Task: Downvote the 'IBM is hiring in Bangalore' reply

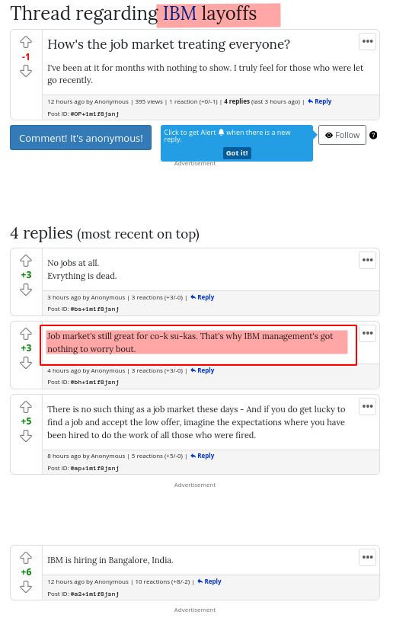Action: 26,588
